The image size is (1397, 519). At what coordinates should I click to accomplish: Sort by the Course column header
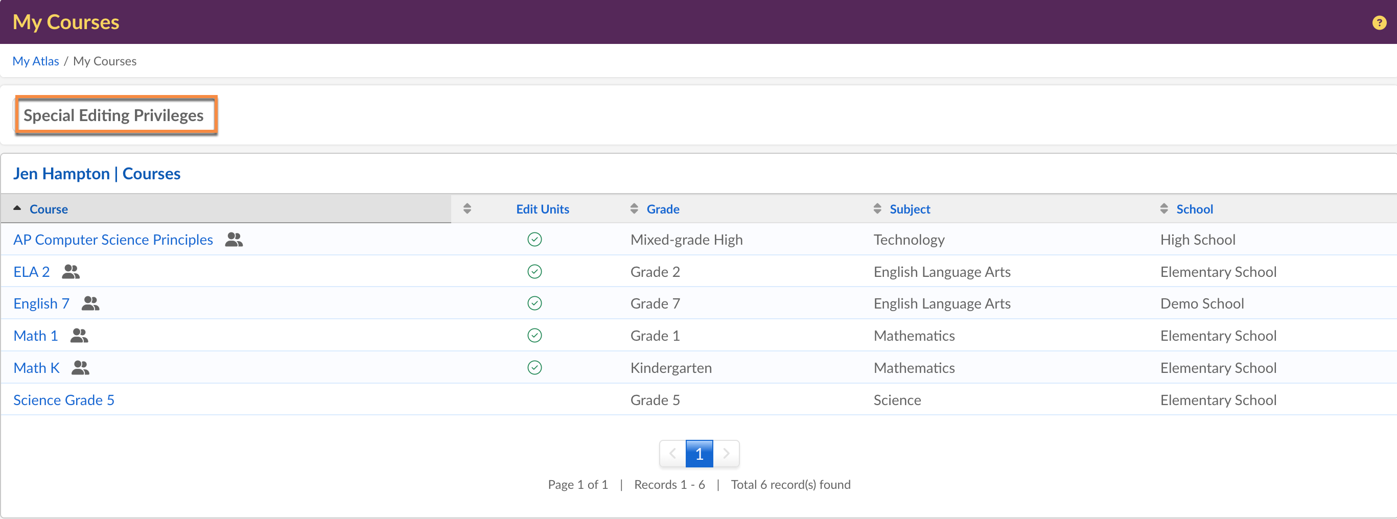48,209
